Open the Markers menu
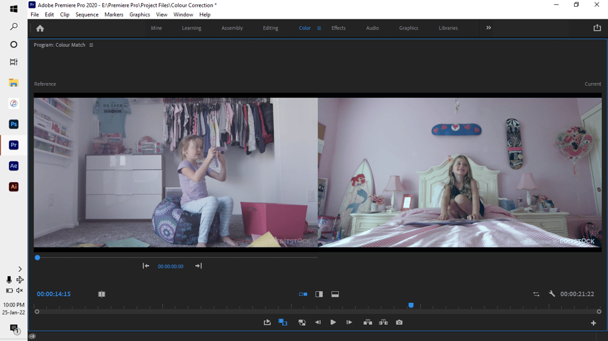The image size is (608, 341). (114, 15)
